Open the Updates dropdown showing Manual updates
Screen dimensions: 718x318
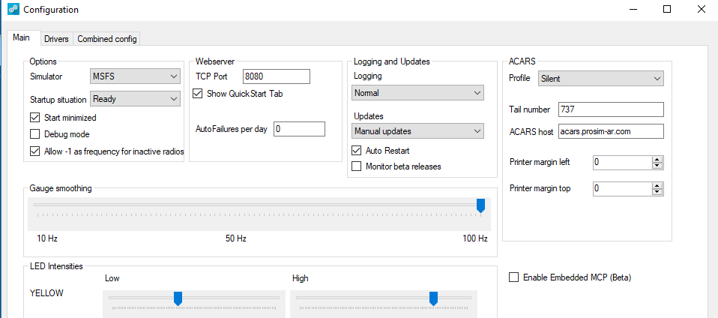click(x=417, y=131)
